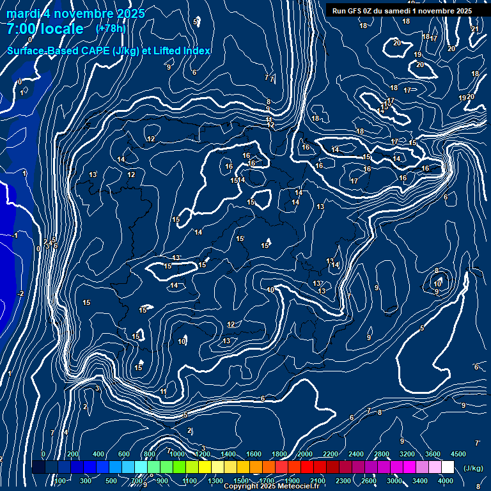Click the '2800' legend scale label
This screenshot has width=491, height=491.
pyautogui.click(x=382, y=454)
